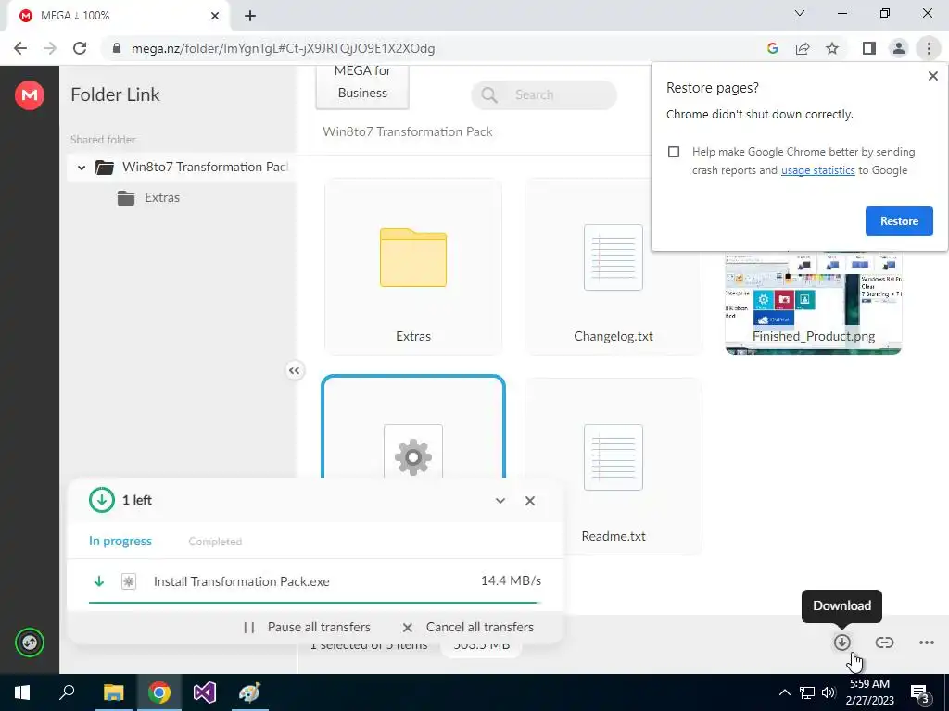This screenshot has height=711, width=949.
Task: Click network icon in system tray
Action: 807,692
